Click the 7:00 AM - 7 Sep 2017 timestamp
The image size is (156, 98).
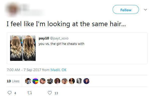pyautogui.click(x=24, y=70)
